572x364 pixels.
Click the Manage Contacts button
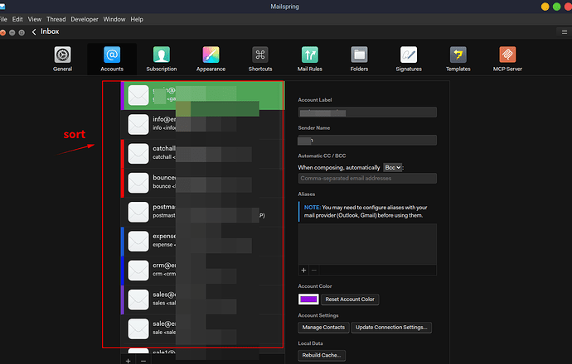point(323,328)
